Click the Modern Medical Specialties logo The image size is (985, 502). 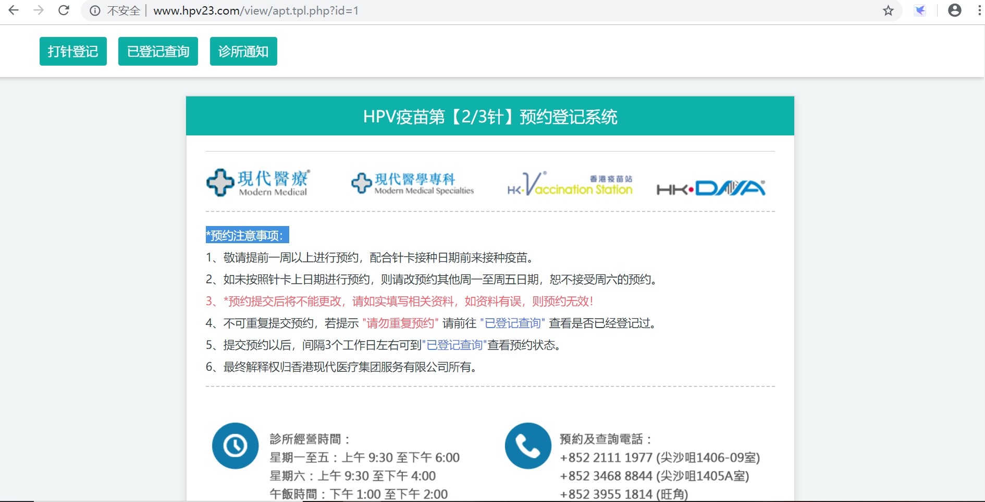pos(412,183)
